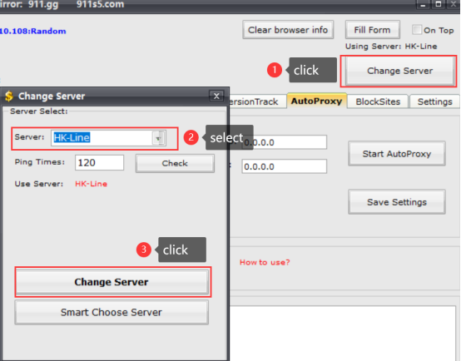Open the How to use? link

pos(265,262)
